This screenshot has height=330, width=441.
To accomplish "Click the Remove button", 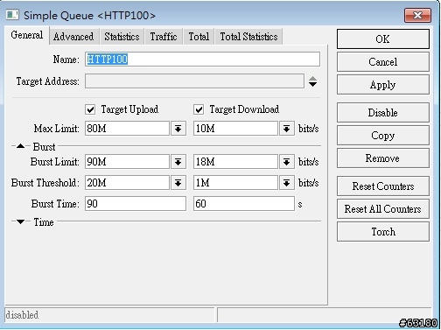I will (x=383, y=158).
